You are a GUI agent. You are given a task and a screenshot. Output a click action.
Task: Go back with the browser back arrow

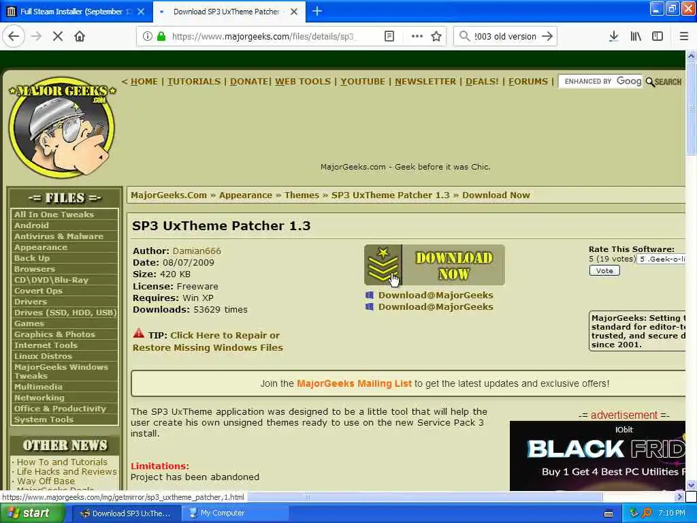14,37
